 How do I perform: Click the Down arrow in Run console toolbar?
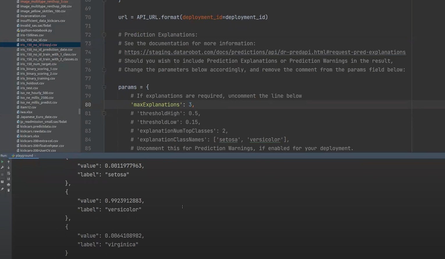click(8, 168)
